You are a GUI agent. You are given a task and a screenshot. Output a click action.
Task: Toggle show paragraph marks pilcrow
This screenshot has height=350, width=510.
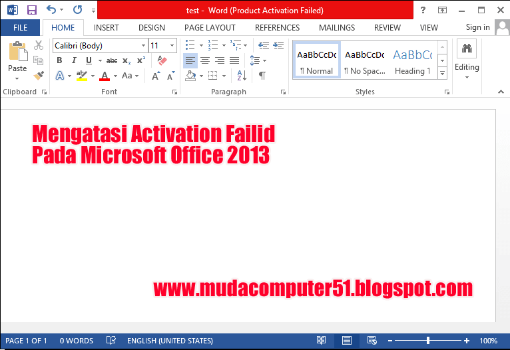tap(262, 76)
